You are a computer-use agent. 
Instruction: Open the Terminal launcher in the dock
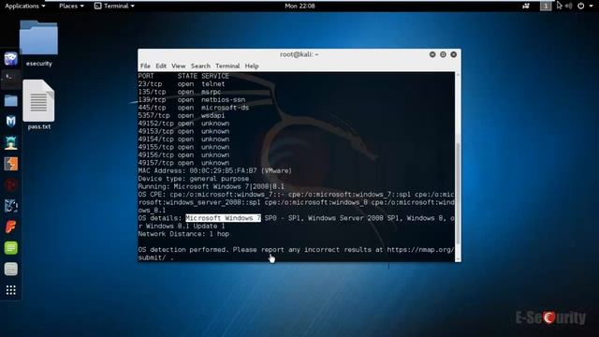(10, 80)
